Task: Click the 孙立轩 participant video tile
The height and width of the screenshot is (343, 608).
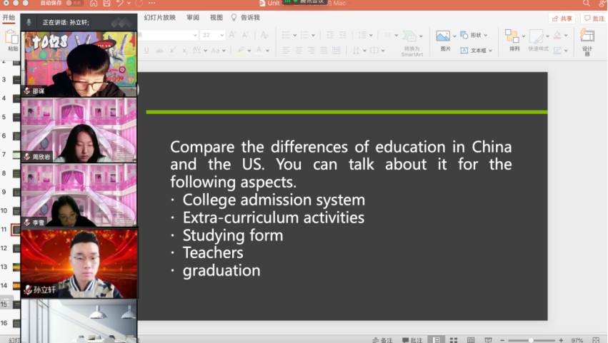Action: click(x=79, y=262)
